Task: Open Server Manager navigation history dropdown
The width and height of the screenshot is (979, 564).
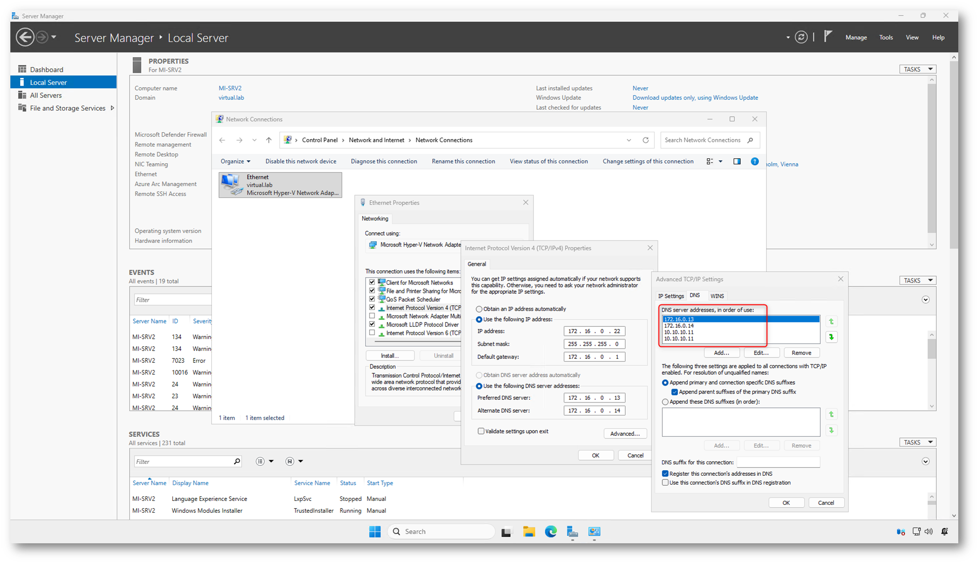Action: click(54, 37)
